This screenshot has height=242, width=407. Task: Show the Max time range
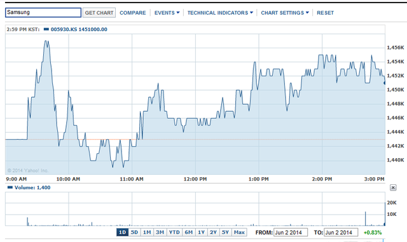point(239,232)
